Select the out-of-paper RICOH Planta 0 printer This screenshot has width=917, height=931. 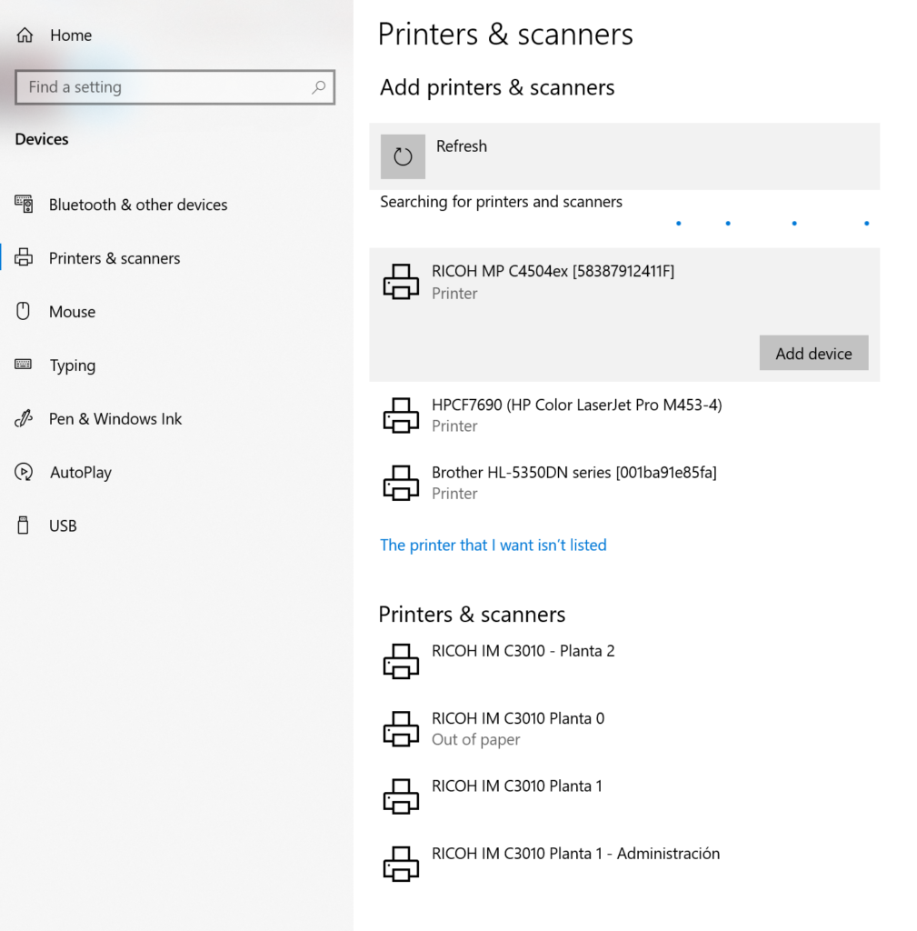[517, 728]
